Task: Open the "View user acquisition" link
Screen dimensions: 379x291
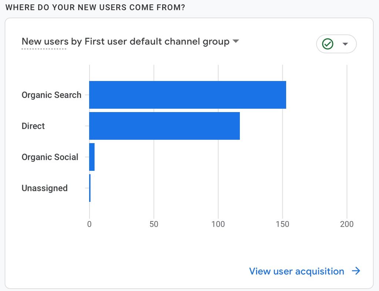Action: pyautogui.click(x=296, y=271)
